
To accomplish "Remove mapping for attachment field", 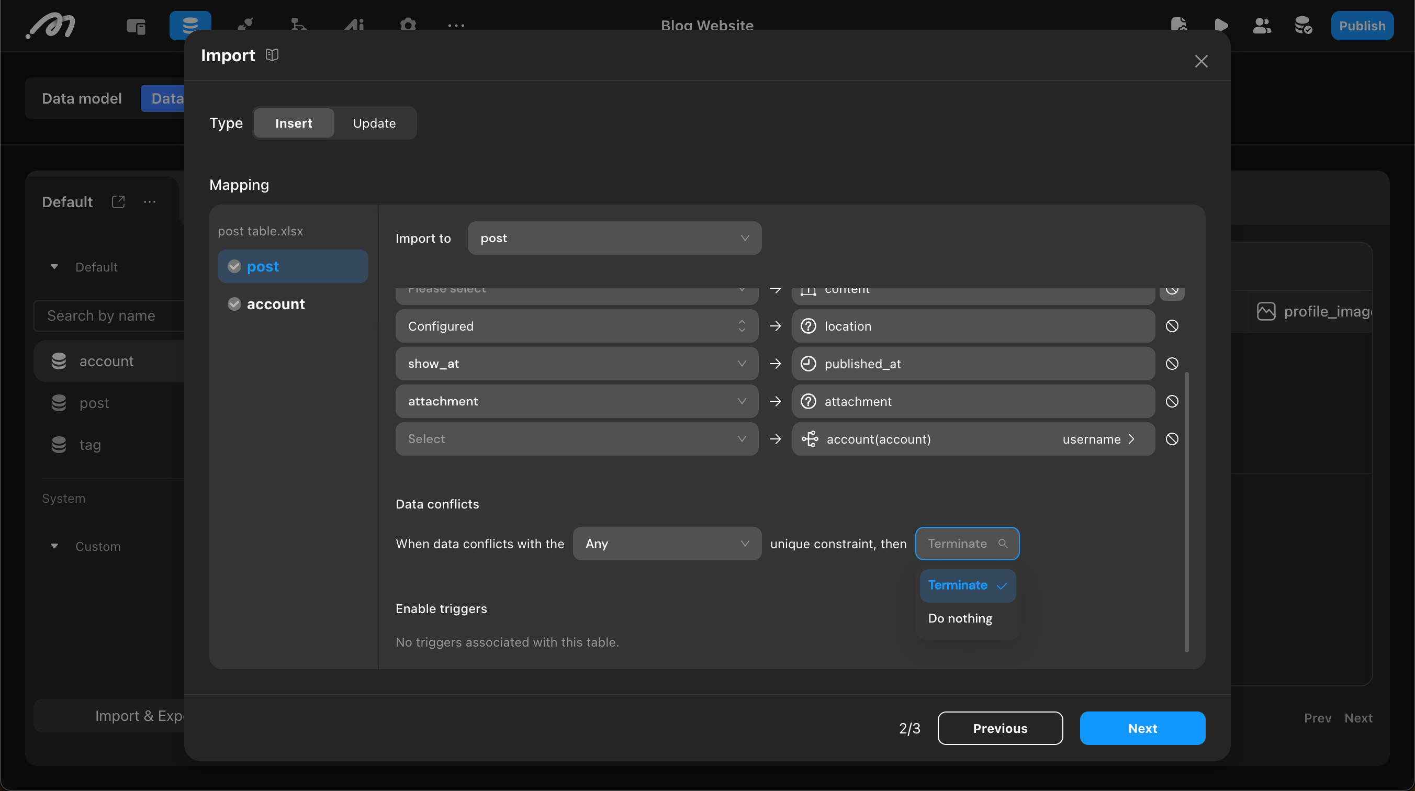I will point(1172,401).
